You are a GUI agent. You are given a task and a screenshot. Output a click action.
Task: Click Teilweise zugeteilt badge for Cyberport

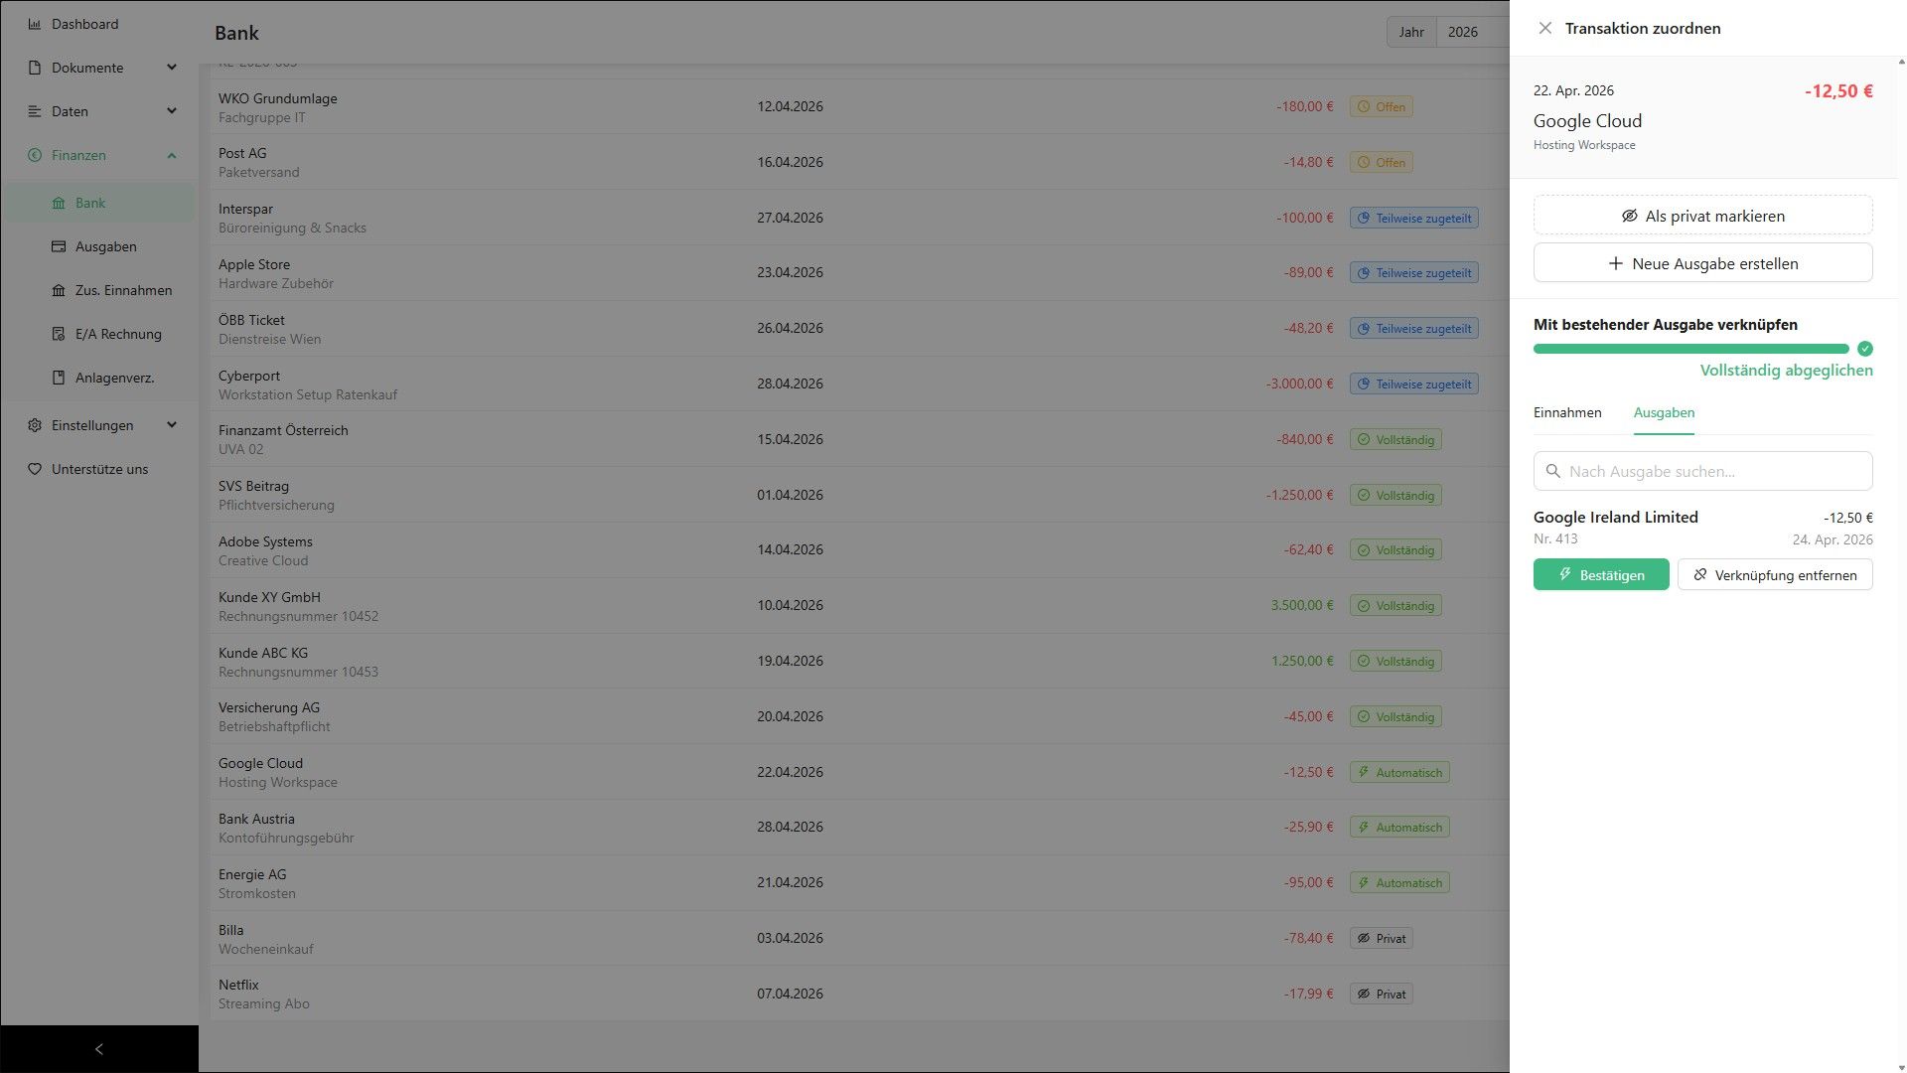[x=1413, y=383]
